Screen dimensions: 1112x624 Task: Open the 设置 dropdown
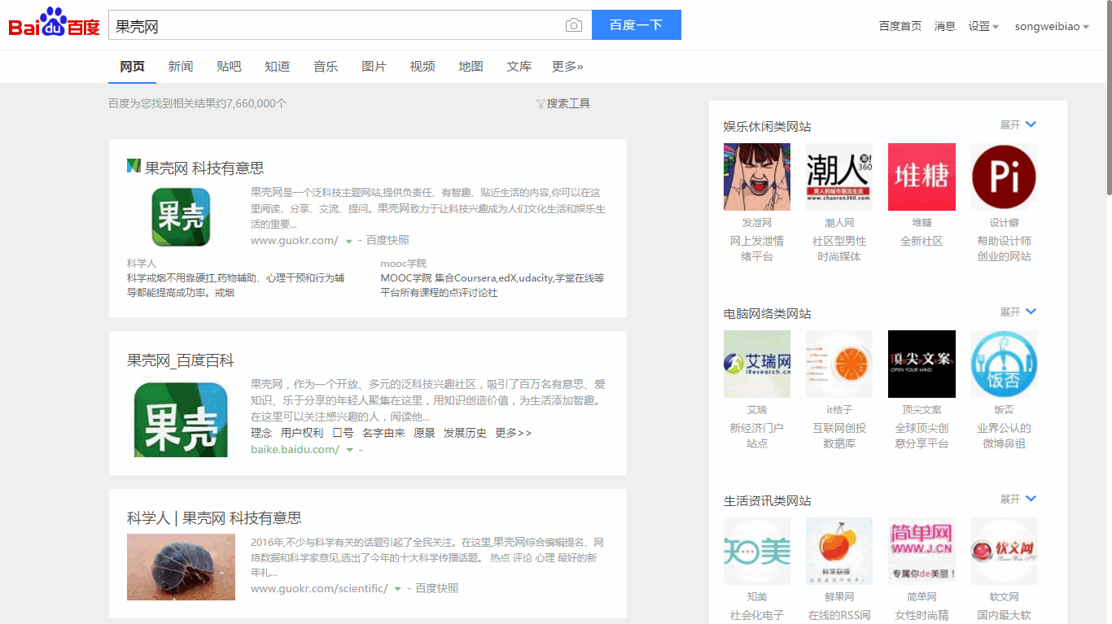(x=983, y=26)
